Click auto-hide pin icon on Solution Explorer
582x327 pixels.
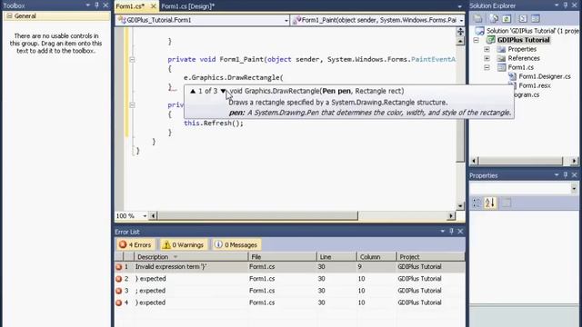(566, 5)
